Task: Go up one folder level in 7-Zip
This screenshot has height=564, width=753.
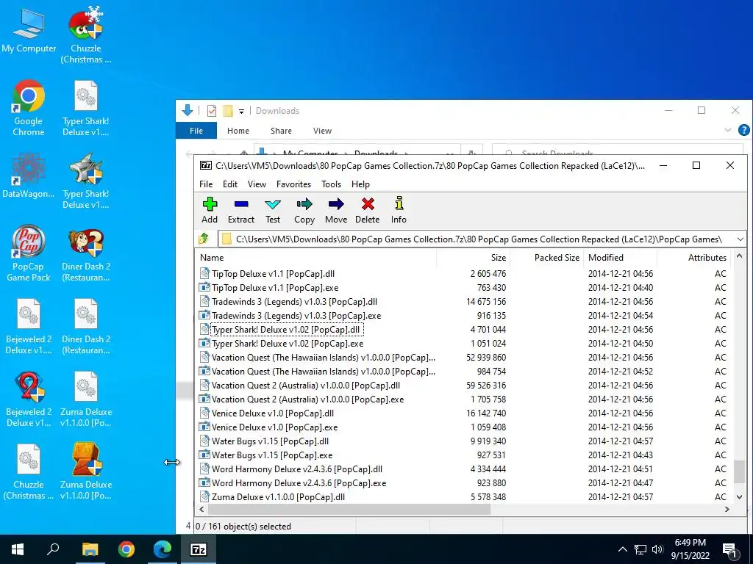Action: pos(204,239)
